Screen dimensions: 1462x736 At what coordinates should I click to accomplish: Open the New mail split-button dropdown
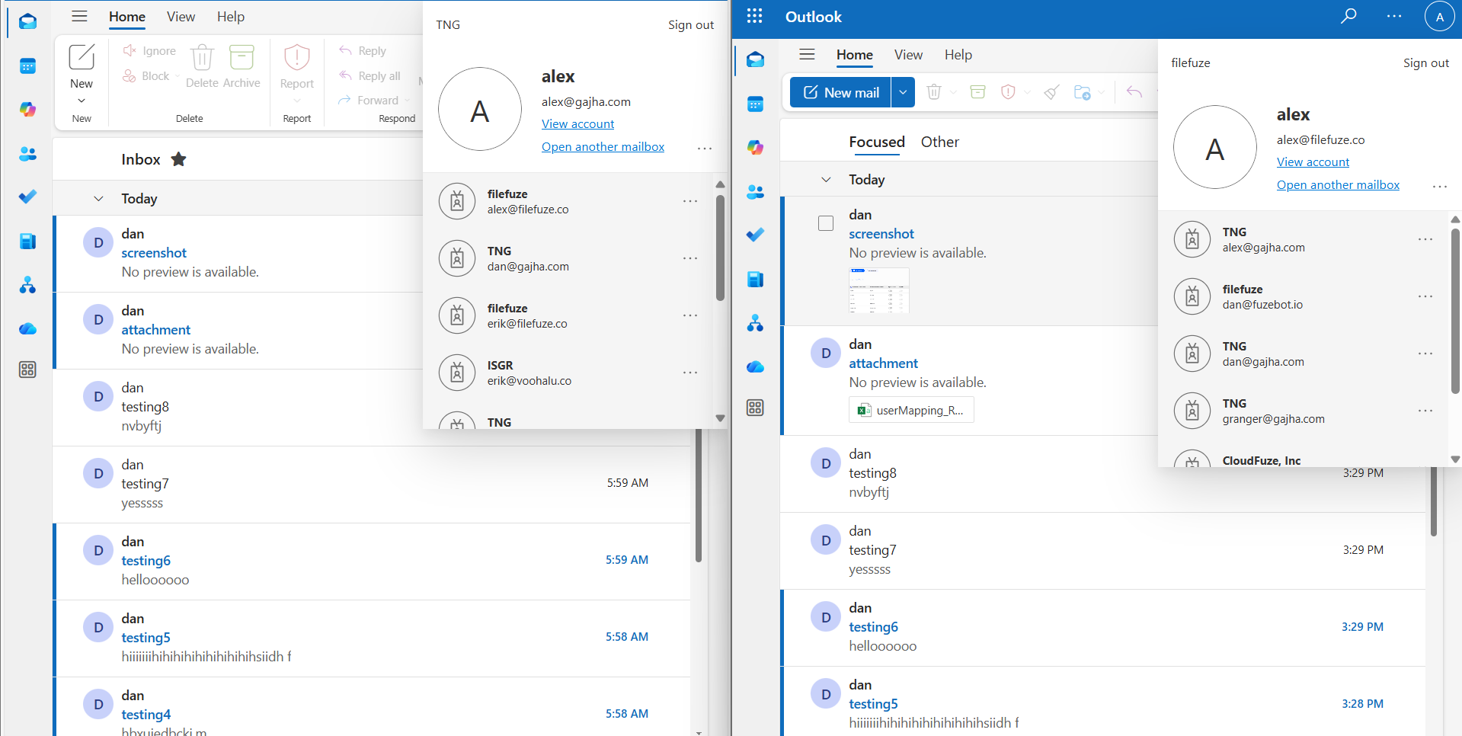903,91
